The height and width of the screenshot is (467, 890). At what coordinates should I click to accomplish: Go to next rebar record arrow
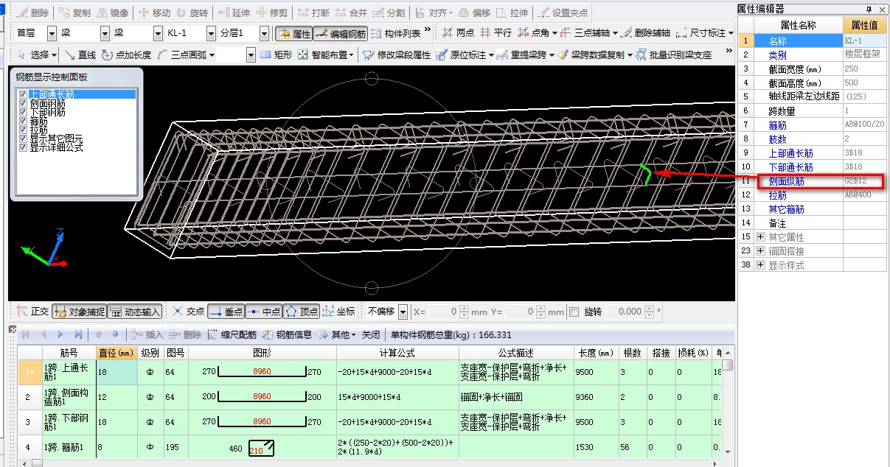pos(60,334)
